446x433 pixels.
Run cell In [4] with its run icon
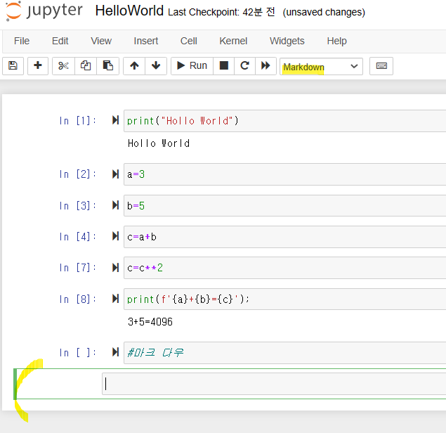(115, 236)
